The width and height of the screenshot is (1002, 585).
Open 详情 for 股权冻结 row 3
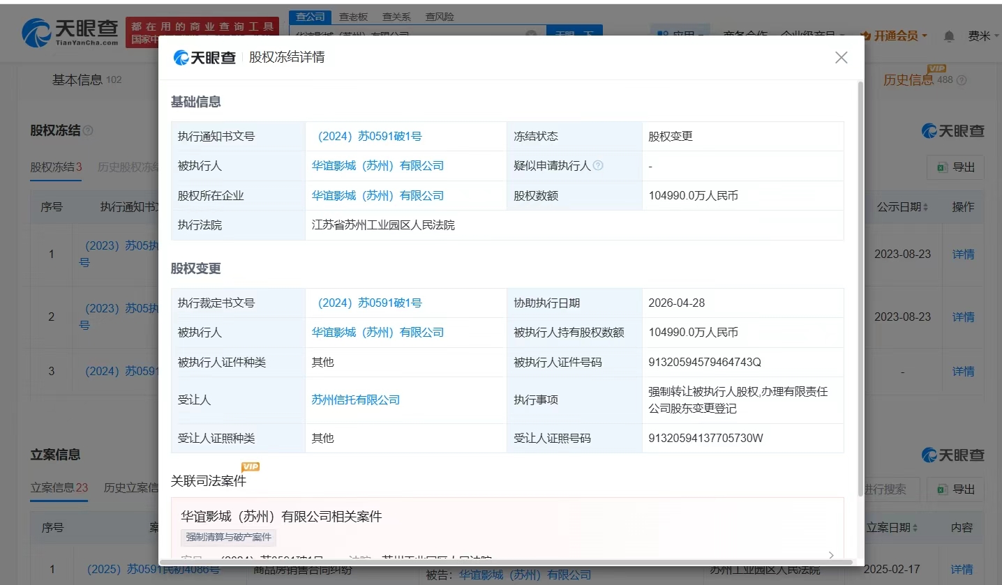pyautogui.click(x=963, y=372)
